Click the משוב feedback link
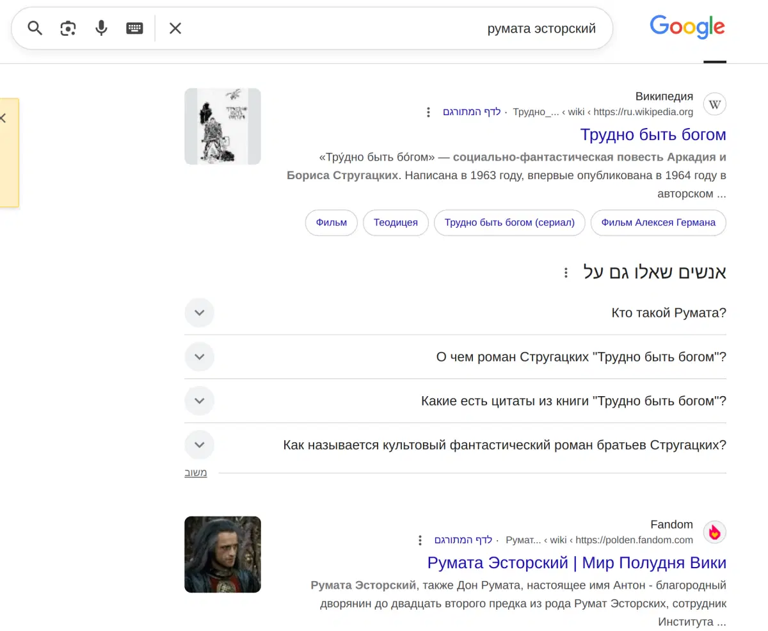Viewport: 768px width, 631px height. tap(196, 474)
